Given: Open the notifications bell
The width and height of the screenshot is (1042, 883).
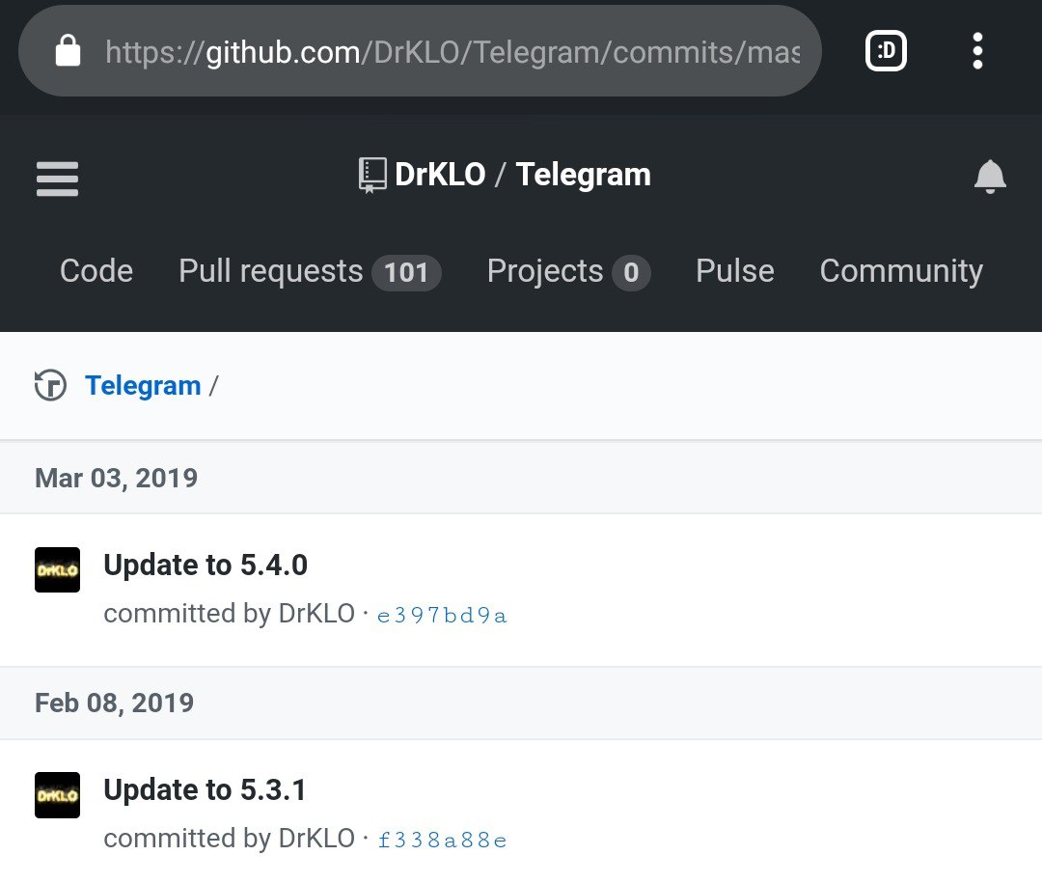Looking at the screenshot, I should (x=990, y=177).
